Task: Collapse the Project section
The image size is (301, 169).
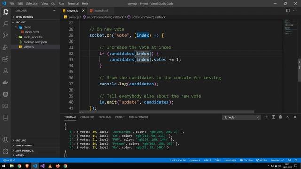Action: tap(36, 22)
